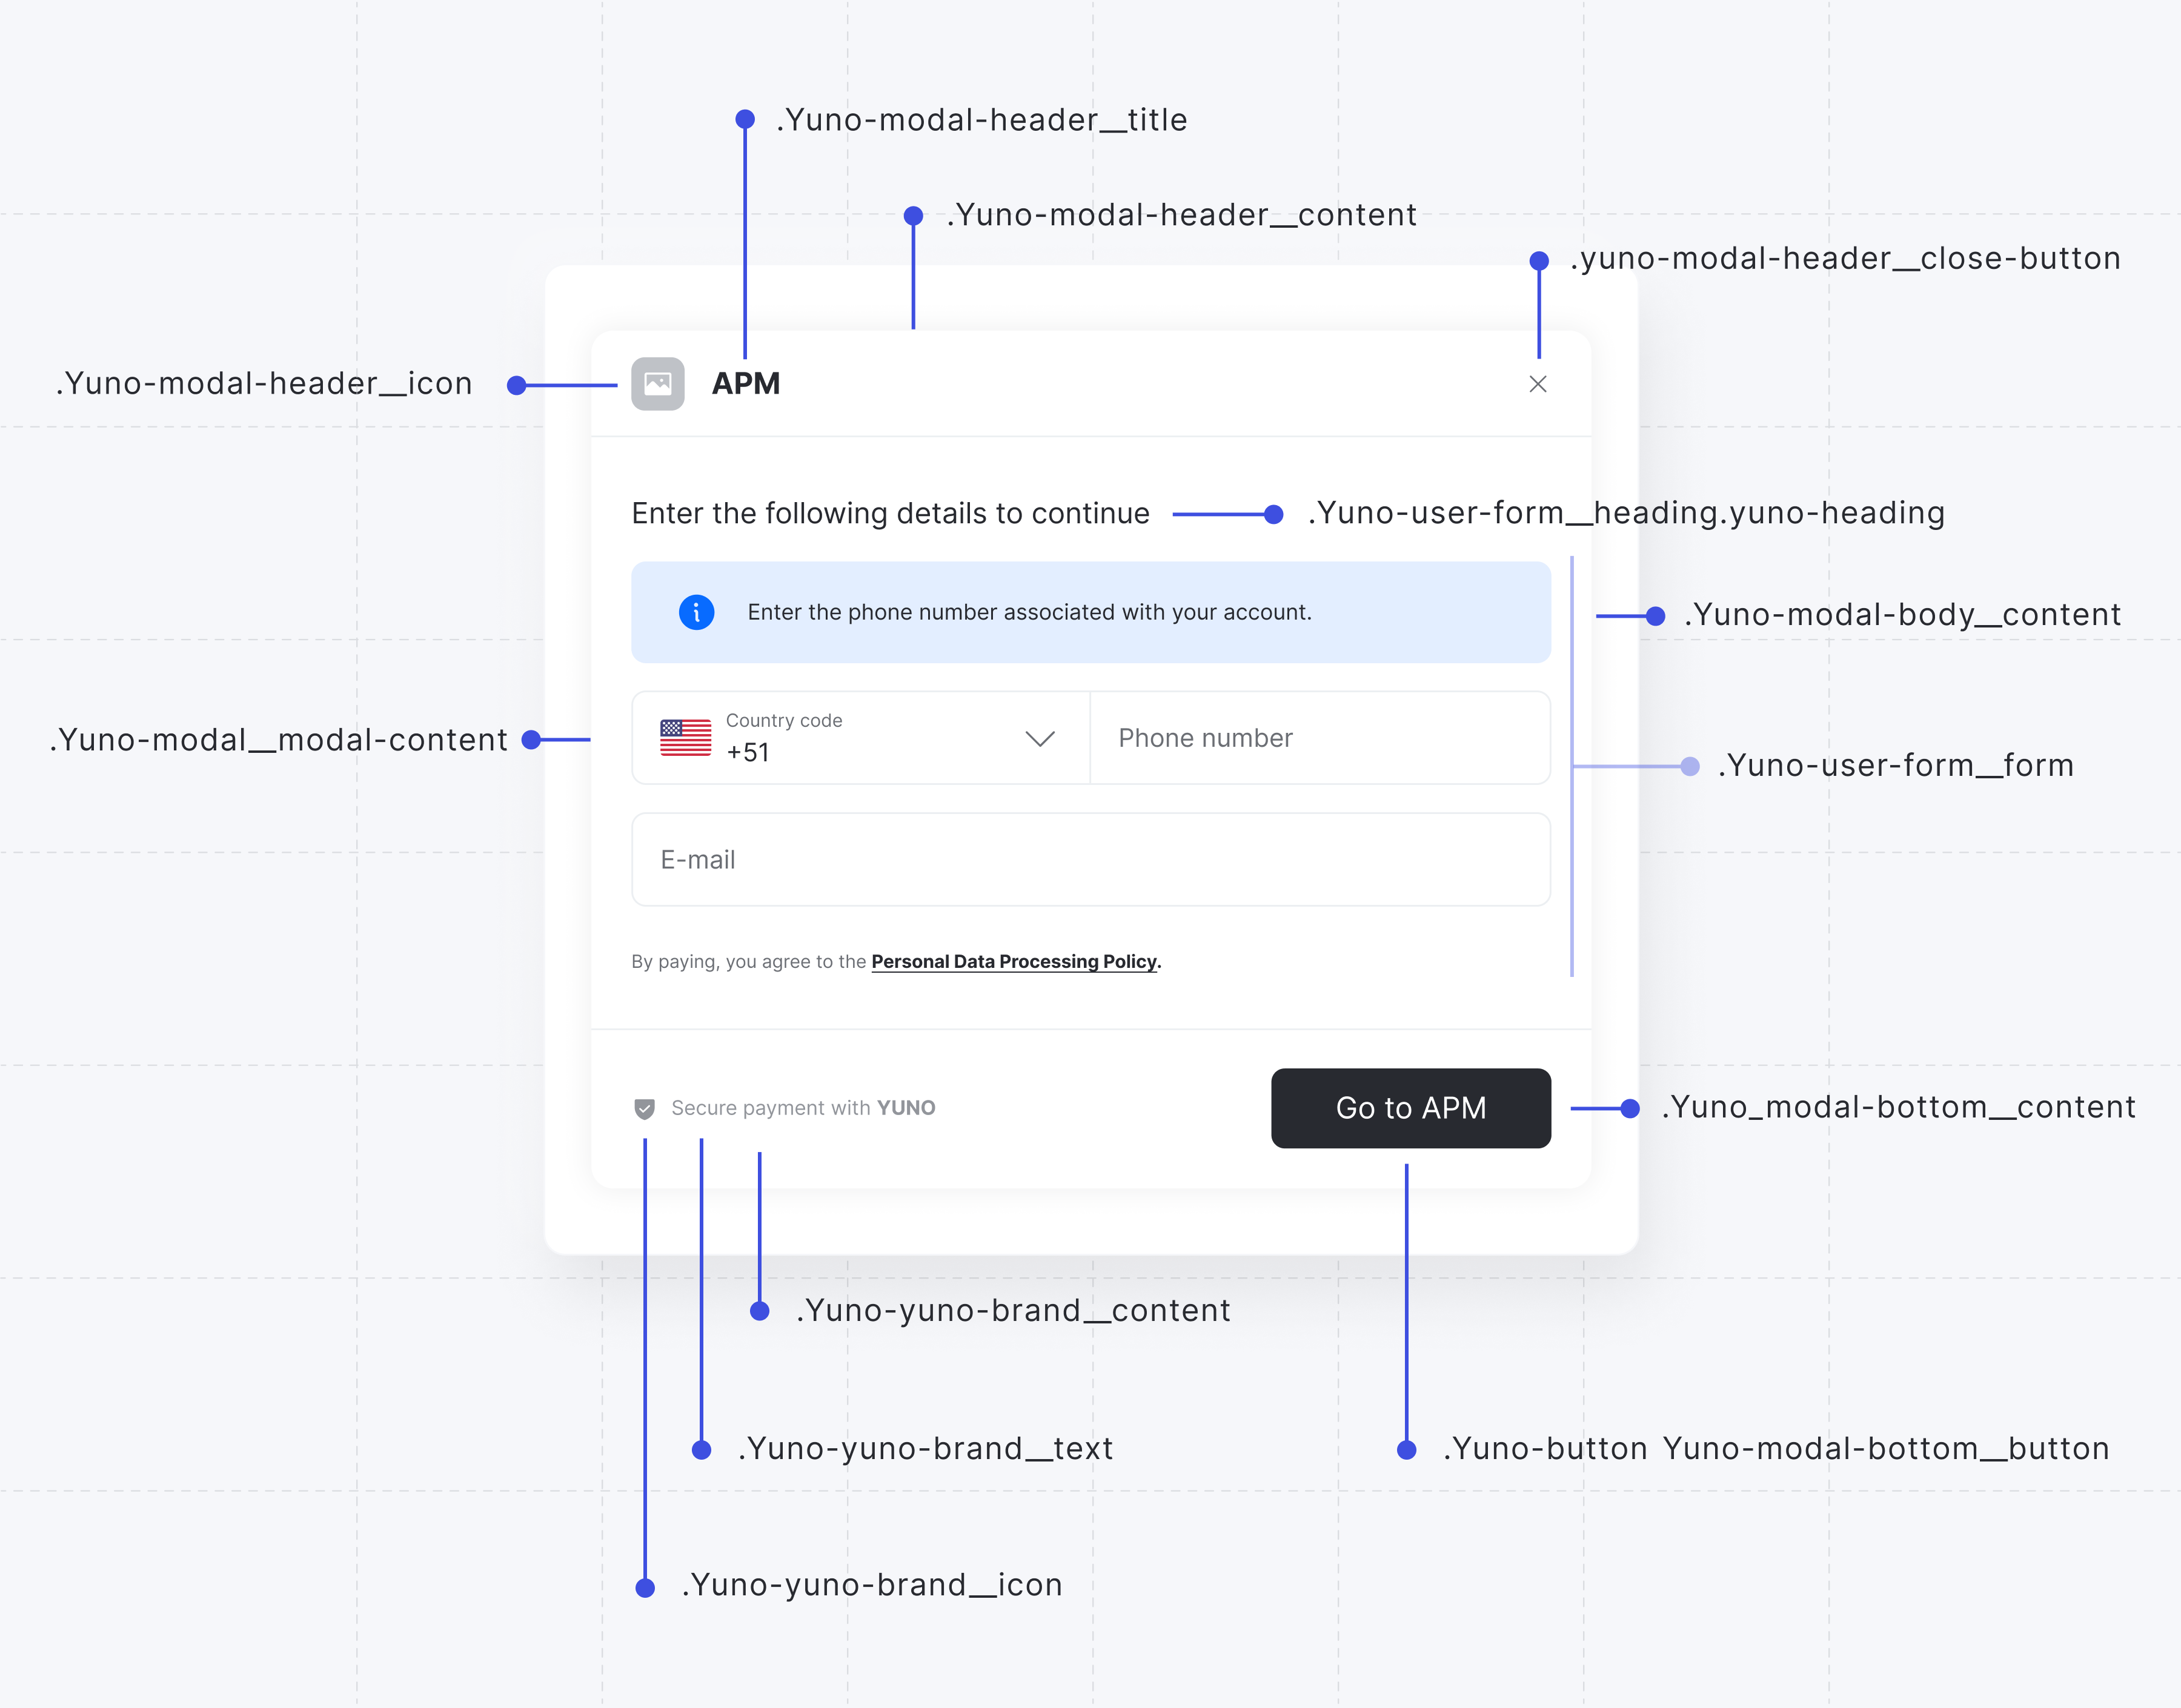The image size is (2181, 1708).
Task: Click into the E-mail field
Action: point(1090,860)
